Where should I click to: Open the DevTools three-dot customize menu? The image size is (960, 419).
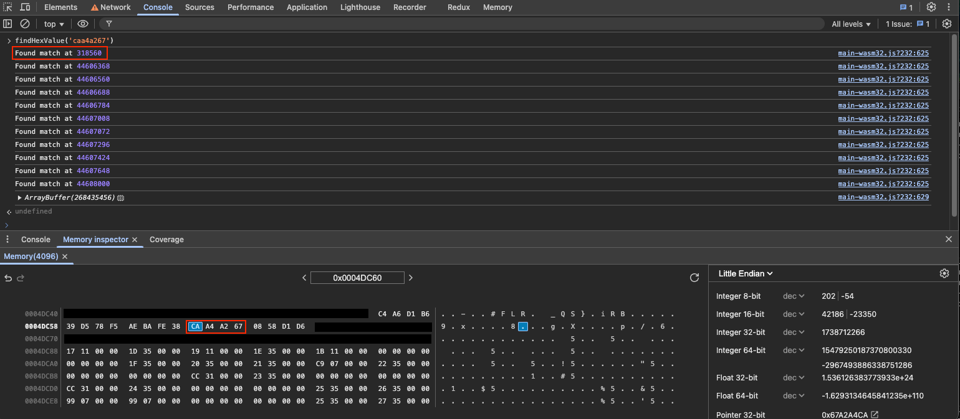(x=949, y=7)
